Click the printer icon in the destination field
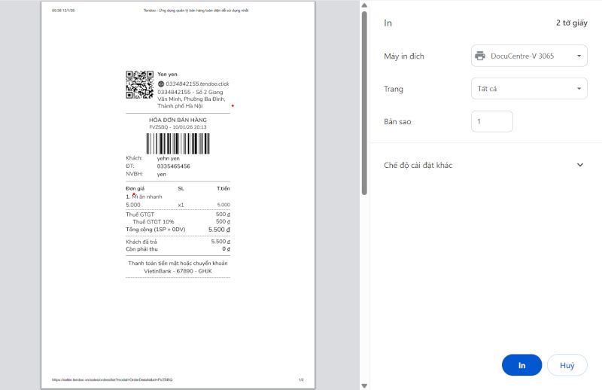The height and width of the screenshot is (390, 602). click(479, 56)
